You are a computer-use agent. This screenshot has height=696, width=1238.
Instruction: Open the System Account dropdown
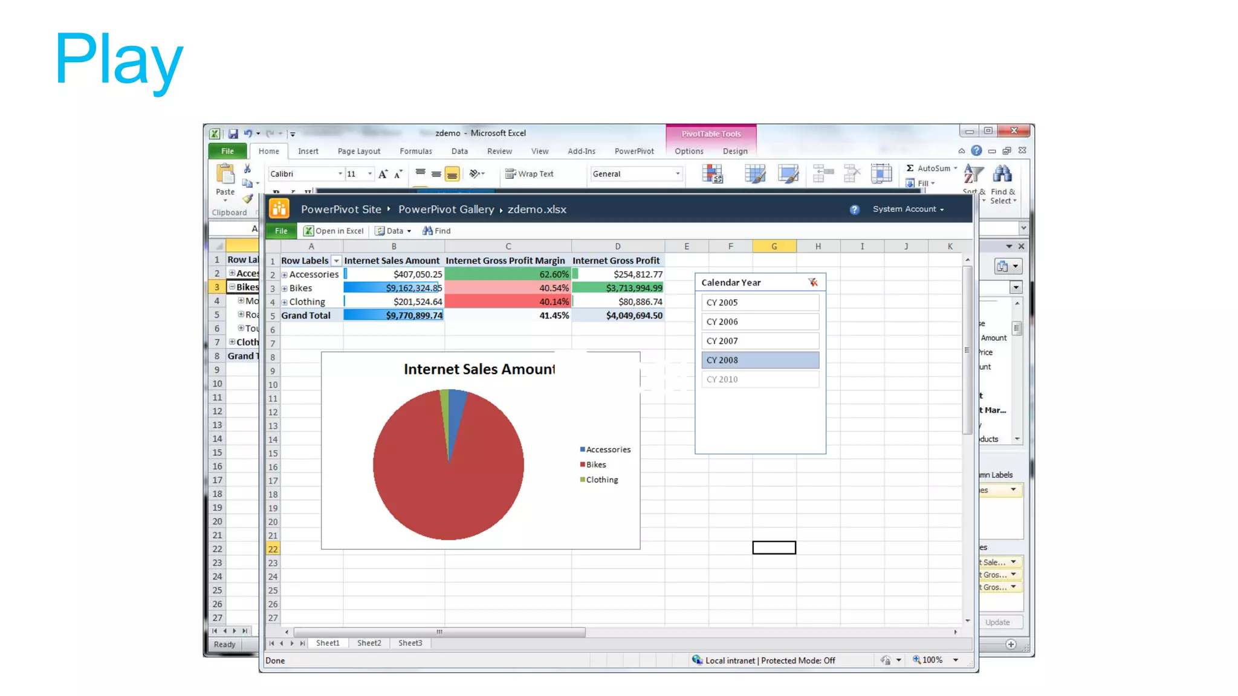(x=908, y=209)
